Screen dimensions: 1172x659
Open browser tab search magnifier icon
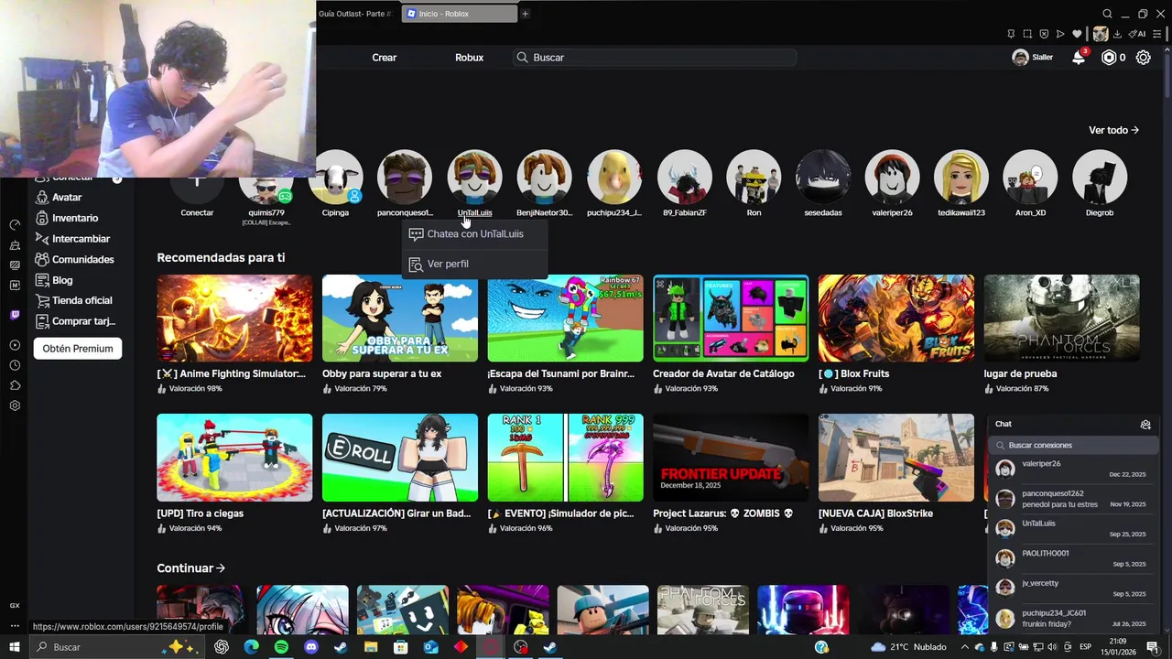1107,14
